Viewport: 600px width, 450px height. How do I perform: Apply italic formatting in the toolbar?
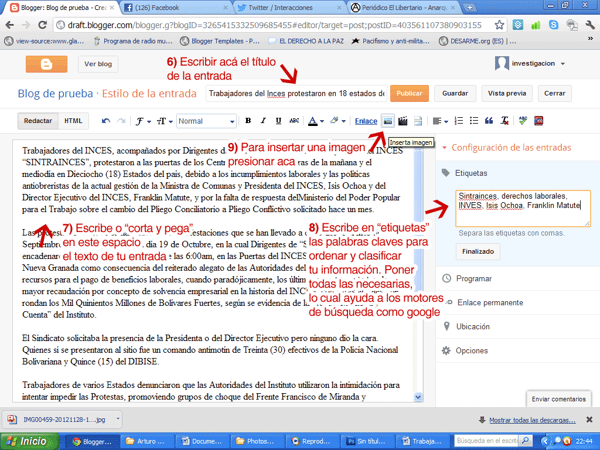point(263,121)
